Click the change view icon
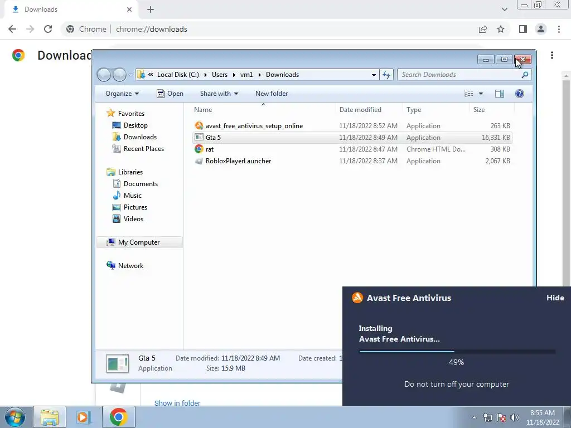The height and width of the screenshot is (428, 571). [468, 94]
